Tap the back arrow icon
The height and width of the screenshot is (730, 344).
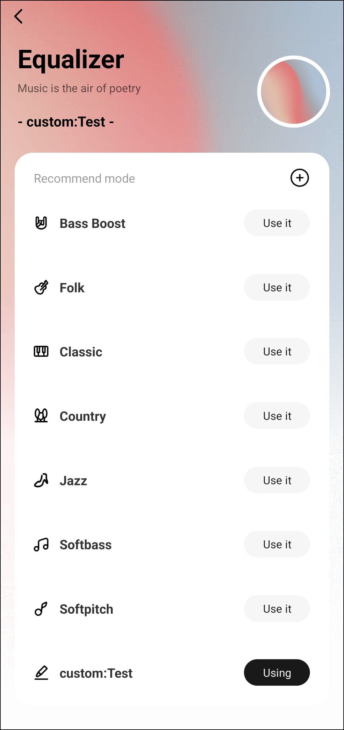click(x=19, y=16)
